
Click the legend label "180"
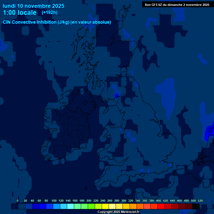(x=82, y=201)
